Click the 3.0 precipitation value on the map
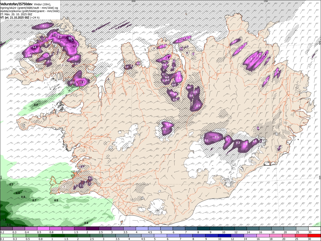 click(35, 47)
